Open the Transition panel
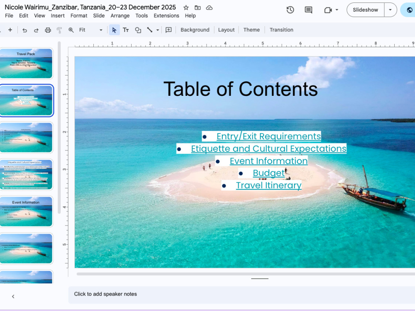The width and height of the screenshot is (415, 311). 281,30
